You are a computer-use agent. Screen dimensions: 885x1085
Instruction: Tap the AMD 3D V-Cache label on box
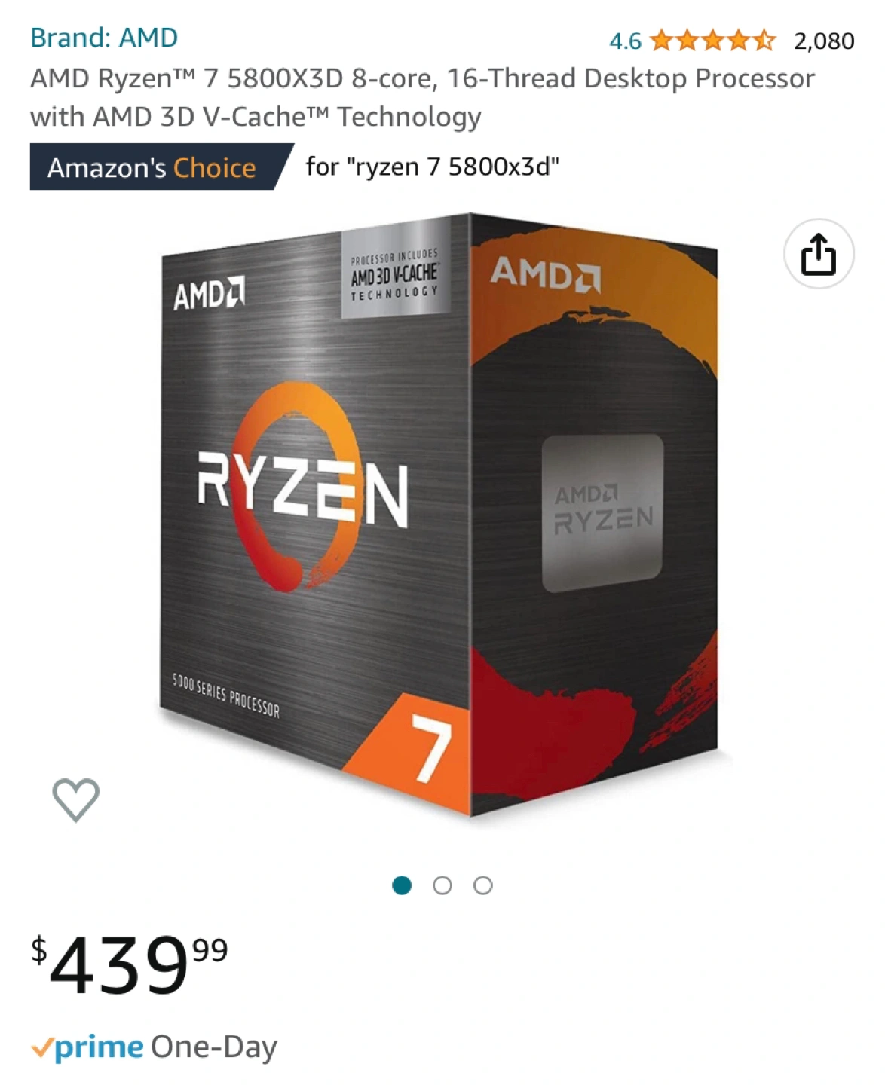tap(395, 272)
